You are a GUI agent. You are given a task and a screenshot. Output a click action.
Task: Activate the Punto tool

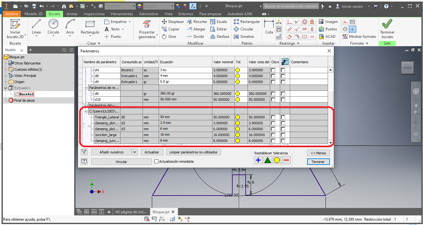(112, 37)
